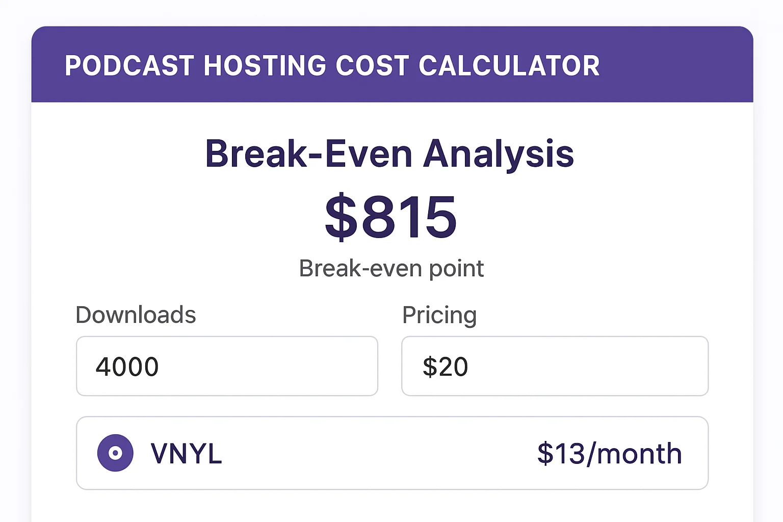Click the Downloads field label
Image resolution: width=783 pixels, height=522 pixels.
[x=135, y=315]
